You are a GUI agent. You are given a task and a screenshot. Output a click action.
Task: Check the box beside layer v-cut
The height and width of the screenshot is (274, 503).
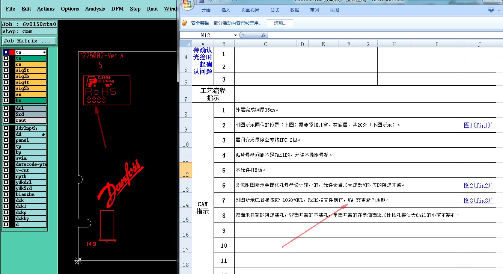tap(6, 170)
